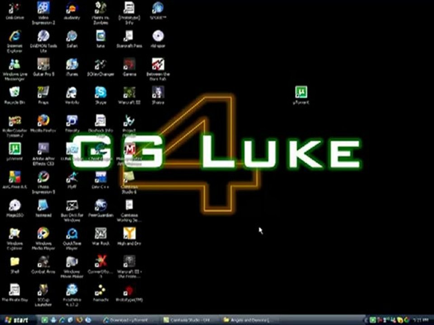
Task: Open the Photo Impression 5 shortcut
Action: pos(43,183)
